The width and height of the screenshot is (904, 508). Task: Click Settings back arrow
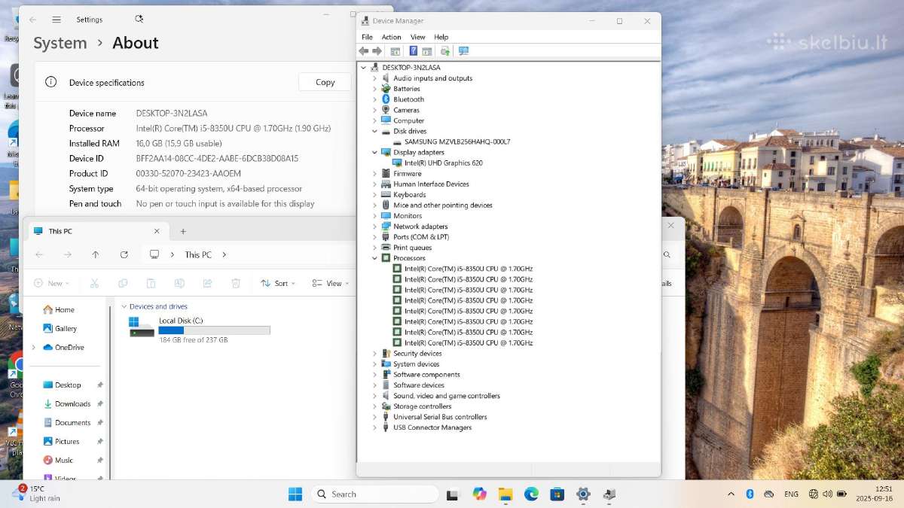point(33,20)
